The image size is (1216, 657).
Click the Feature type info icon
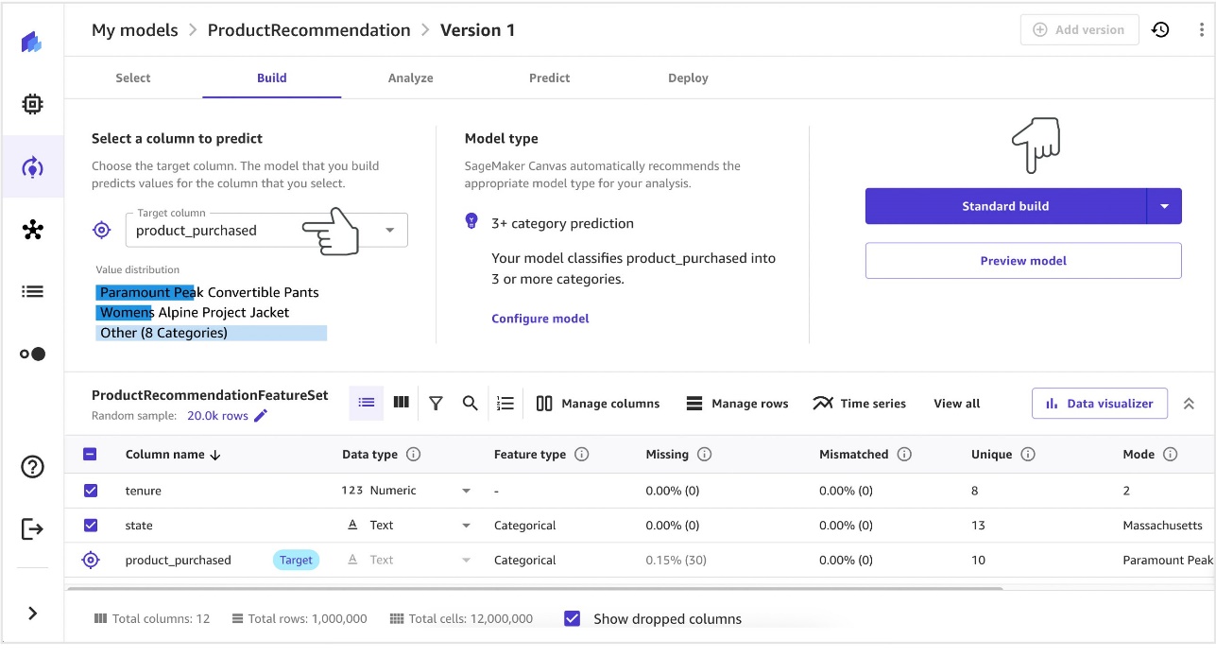[582, 455]
